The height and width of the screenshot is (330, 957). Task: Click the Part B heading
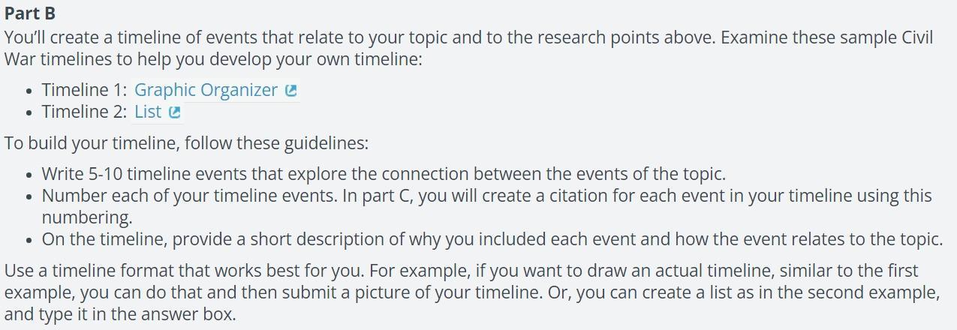coord(30,13)
